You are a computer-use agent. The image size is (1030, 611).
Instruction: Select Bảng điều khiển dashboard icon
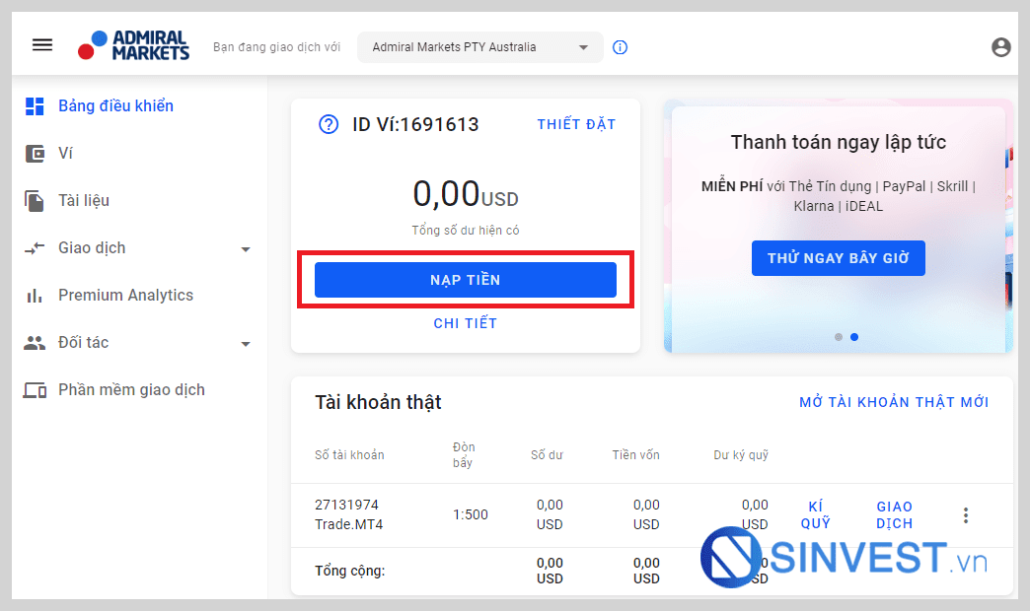(x=35, y=106)
